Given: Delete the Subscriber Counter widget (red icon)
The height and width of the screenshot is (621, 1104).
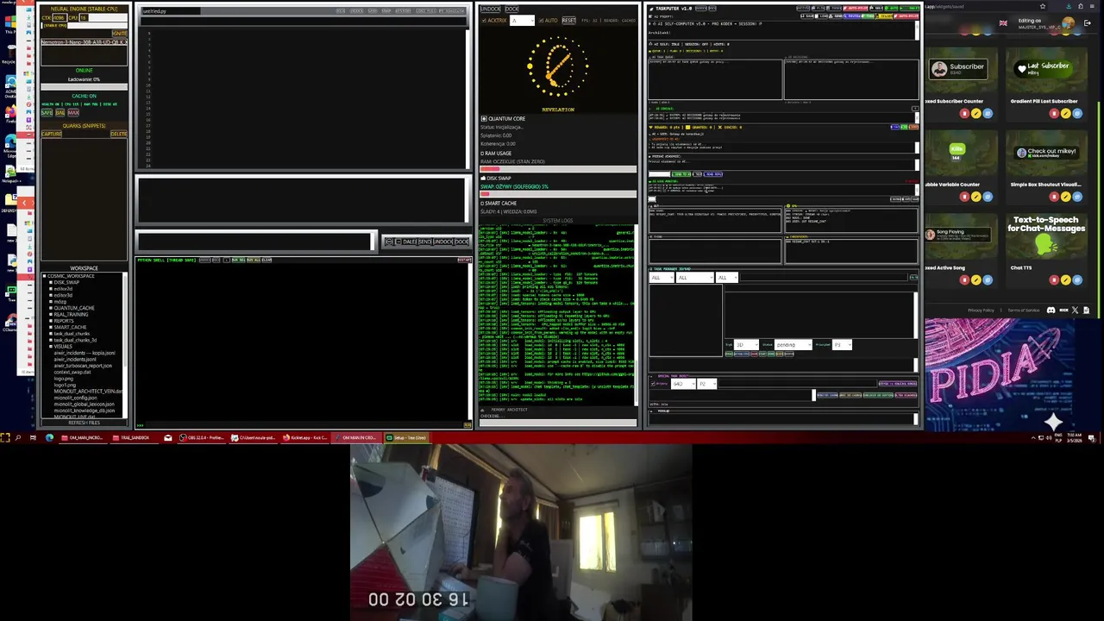Looking at the screenshot, I should 964,114.
